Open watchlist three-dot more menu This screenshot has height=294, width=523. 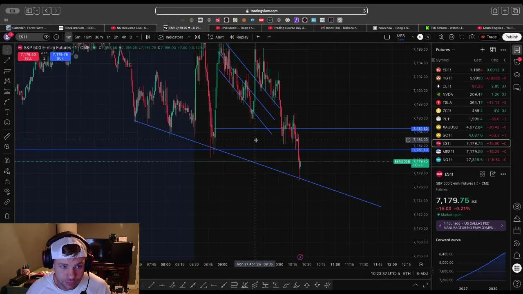pyautogui.click(x=503, y=50)
